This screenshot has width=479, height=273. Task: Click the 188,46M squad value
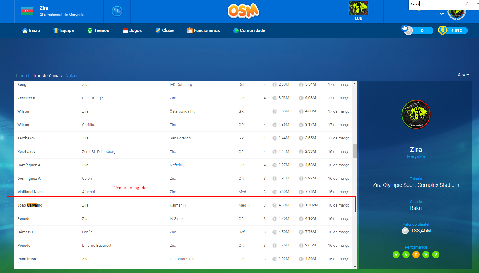point(421,231)
